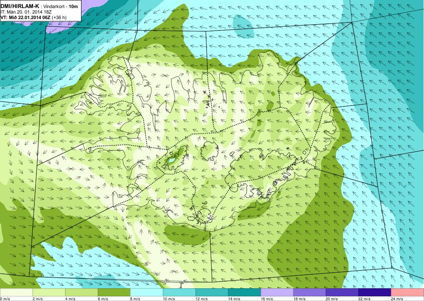Select the medium green 4–6 m/s legend swatch
Screen dimensions: 424x301
[x=81, y=293]
